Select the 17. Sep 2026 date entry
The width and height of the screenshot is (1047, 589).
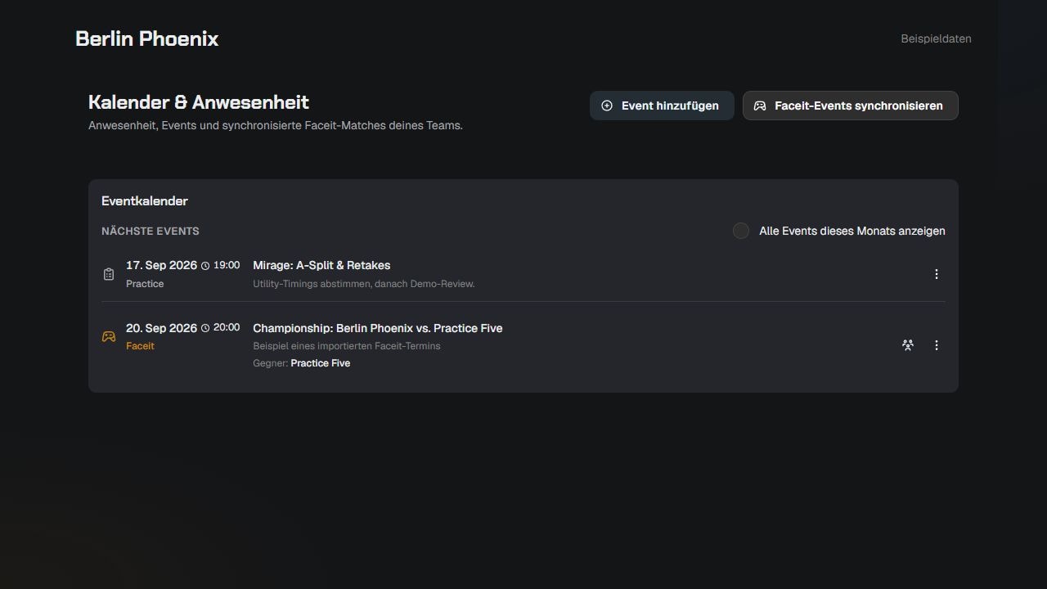point(161,265)
